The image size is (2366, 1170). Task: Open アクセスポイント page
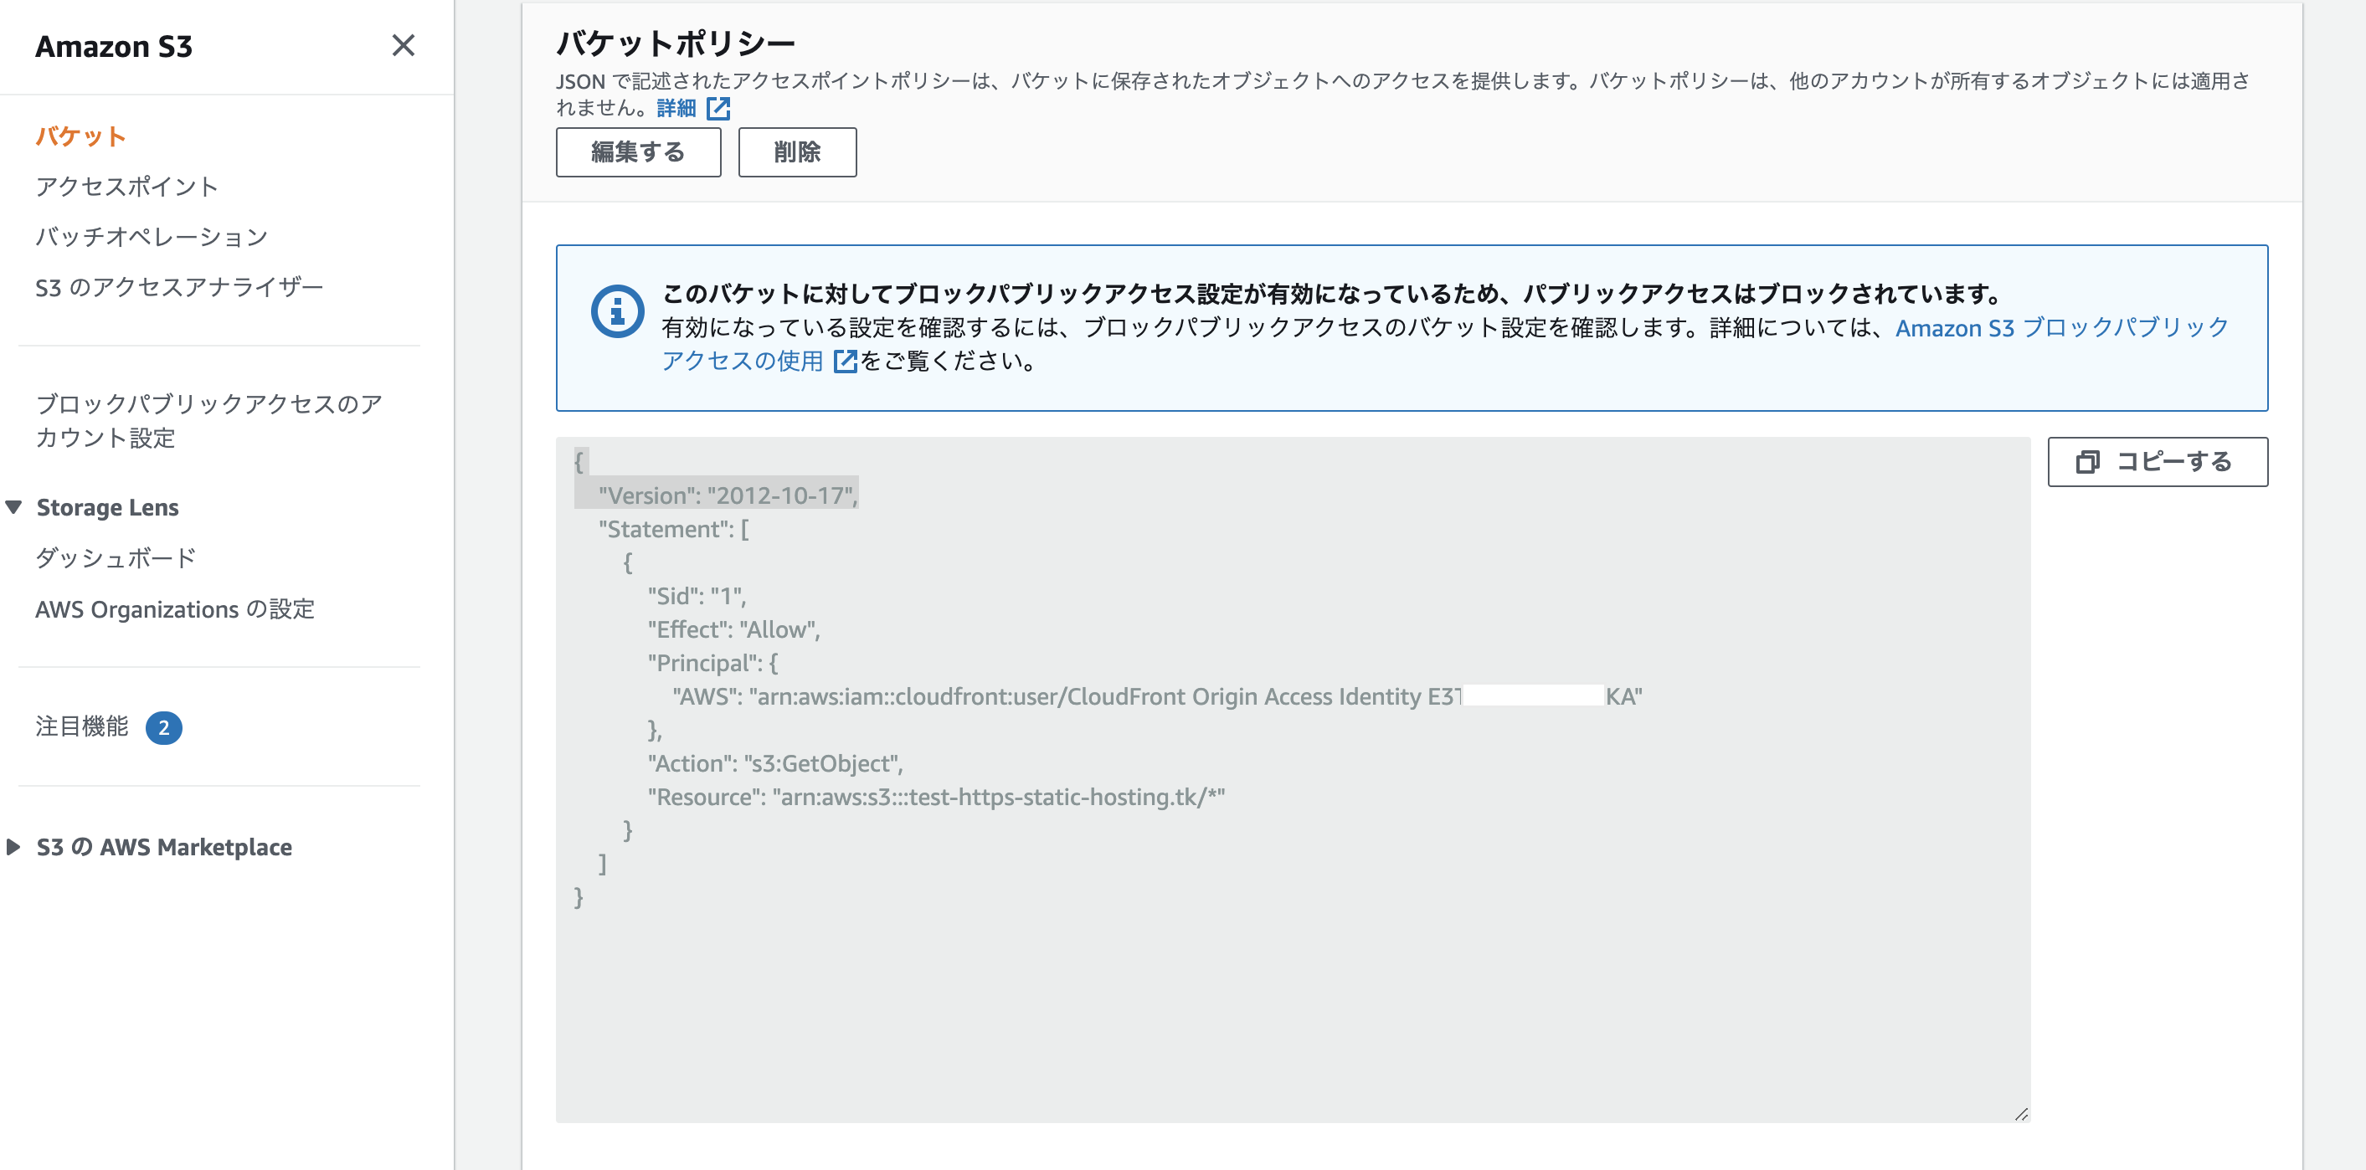(x=126, y=187)
